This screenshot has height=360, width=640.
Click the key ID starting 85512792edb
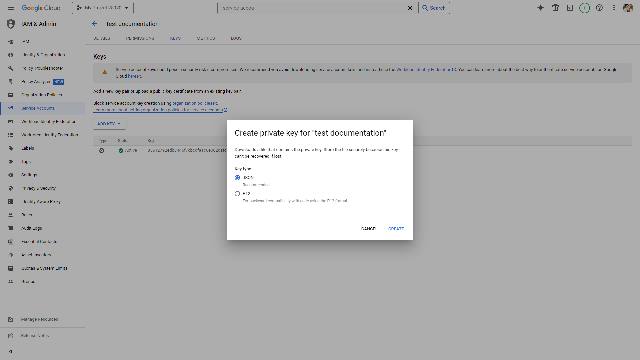pos(187,150)
